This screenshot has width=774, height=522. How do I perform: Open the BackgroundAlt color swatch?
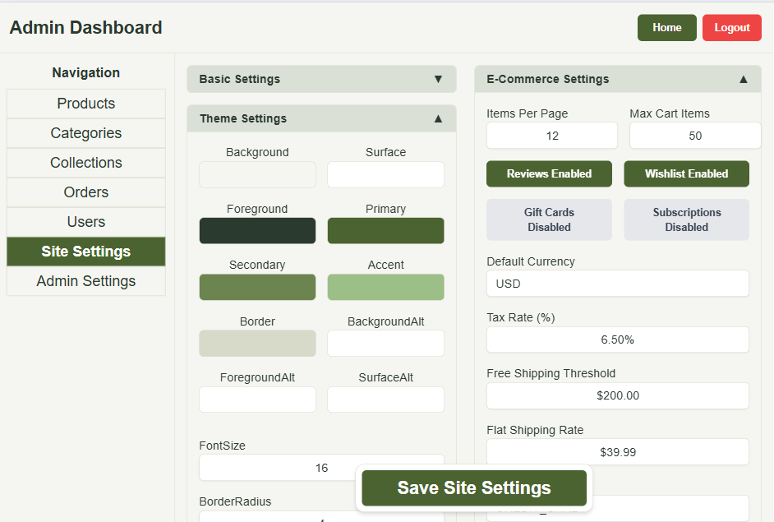click(385, 344)
